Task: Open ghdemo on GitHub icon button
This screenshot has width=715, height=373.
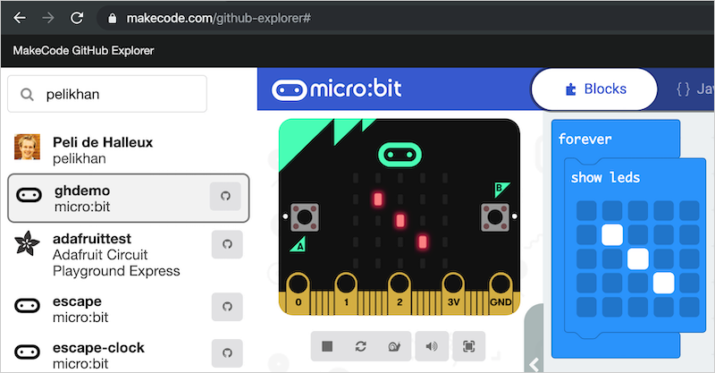Action: coord(225,196)
